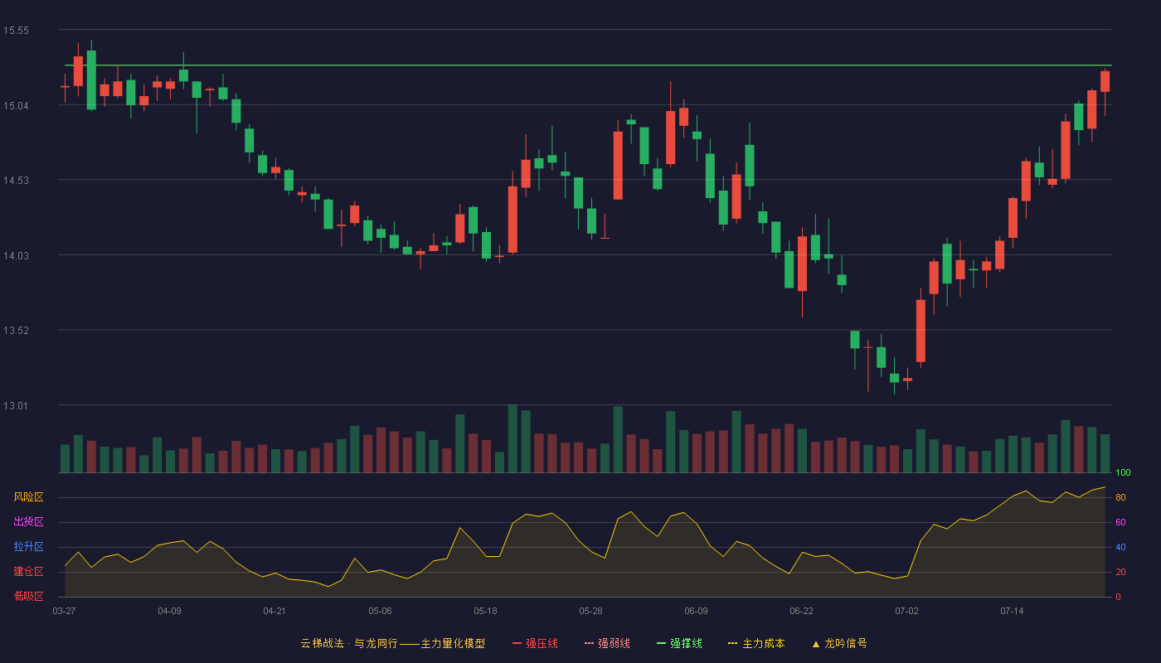Click the 14.03 price axis label
The height and width of the screenshot is (663, 1161).
[x=16, y=255]
